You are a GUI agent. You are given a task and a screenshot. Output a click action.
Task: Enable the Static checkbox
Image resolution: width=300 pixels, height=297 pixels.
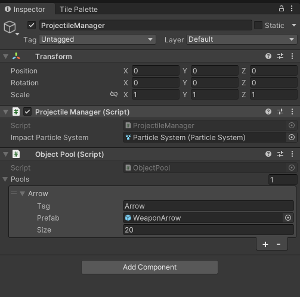[258, 25]
